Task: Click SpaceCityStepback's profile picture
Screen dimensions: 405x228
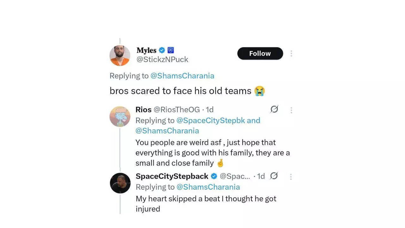Action: [x=120, y=183]
